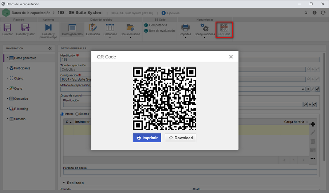Collapse the Realizado section
Screen dimensions: 329x193
point(64,183)
